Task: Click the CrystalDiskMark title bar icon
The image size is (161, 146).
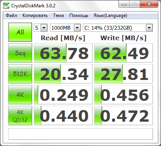Action: coord(6,5)
